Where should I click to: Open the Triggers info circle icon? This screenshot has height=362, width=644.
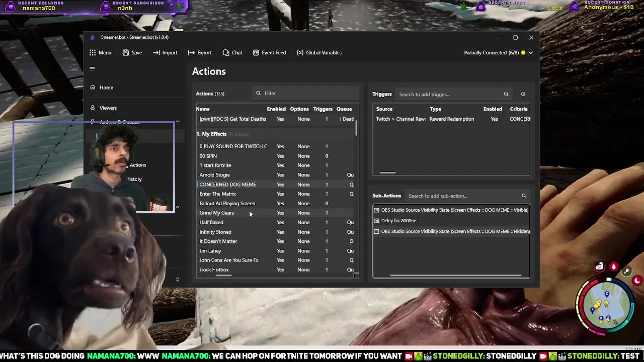click(523, 94)
